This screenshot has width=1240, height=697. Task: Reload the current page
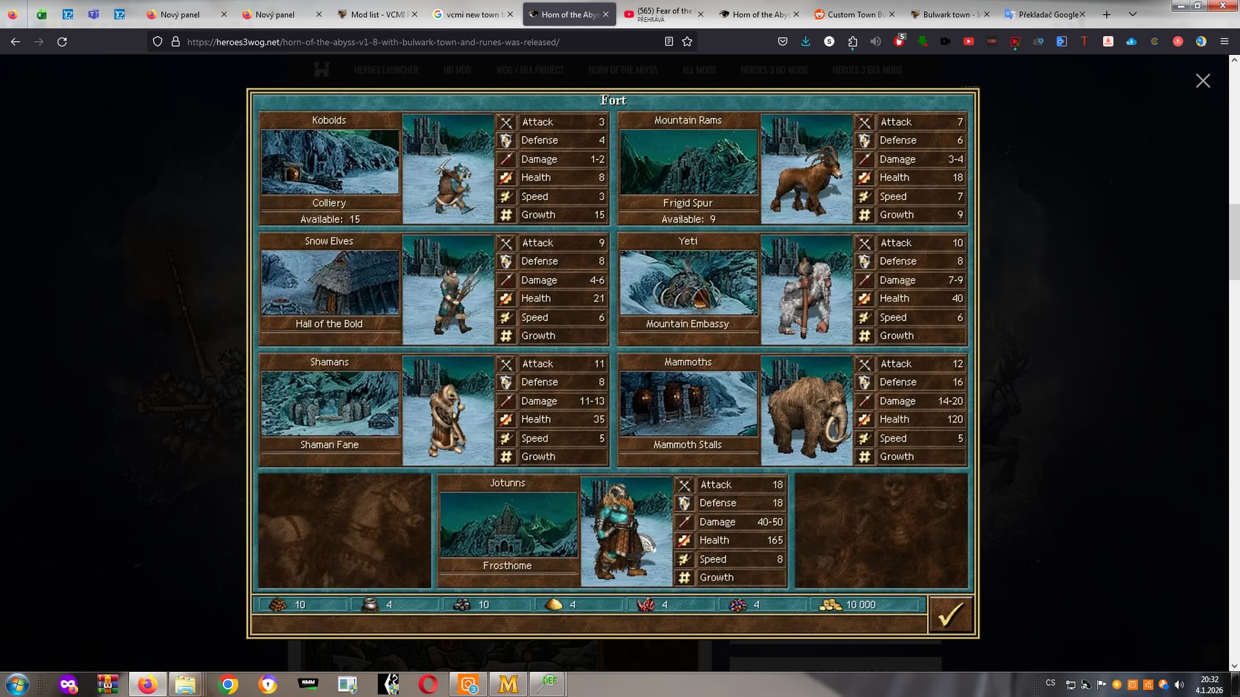pyautogui.click(x=62, y=42)
